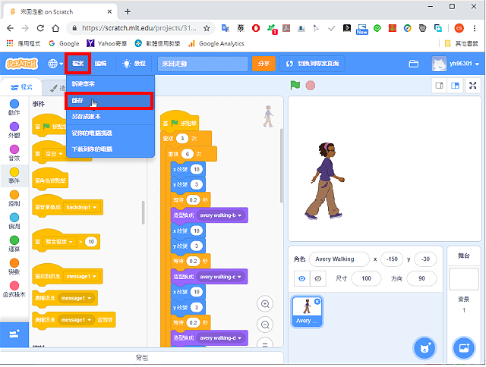Click the sprite y position field -30
The image size is (486, 367).
[425, 259]
